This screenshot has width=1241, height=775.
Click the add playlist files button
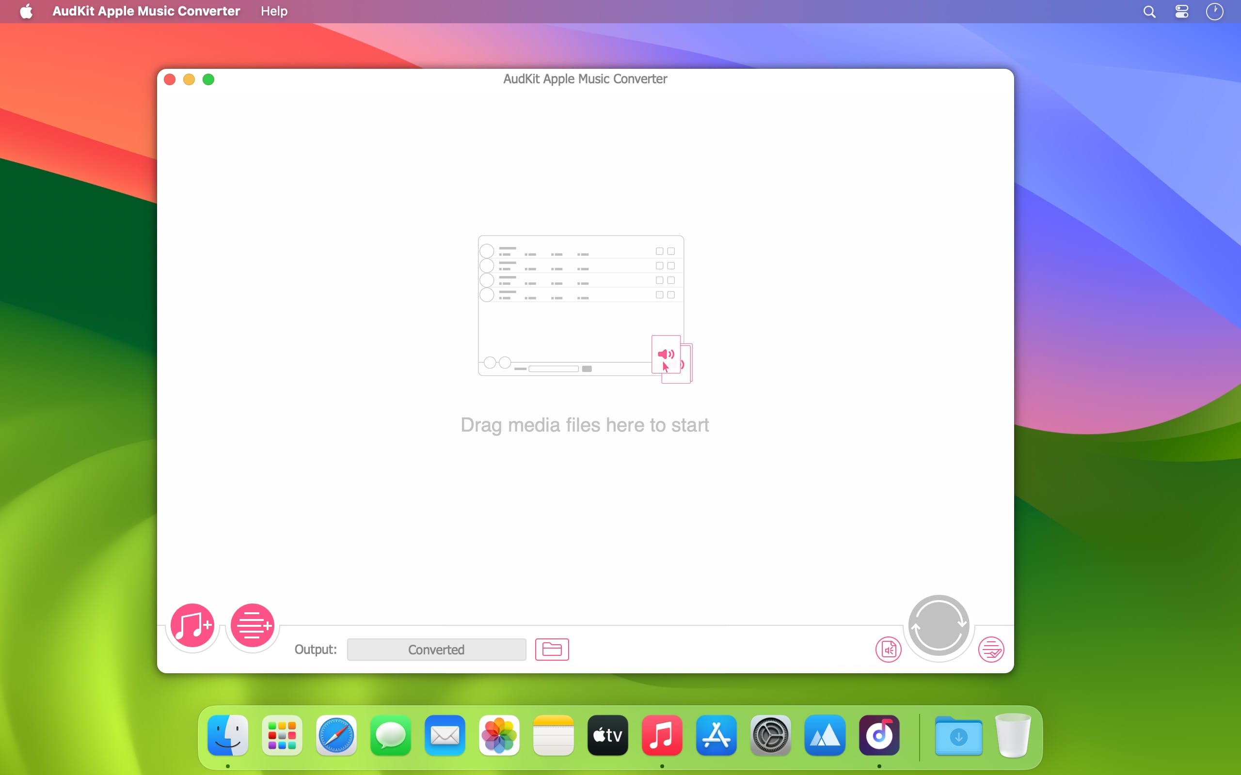252,625
